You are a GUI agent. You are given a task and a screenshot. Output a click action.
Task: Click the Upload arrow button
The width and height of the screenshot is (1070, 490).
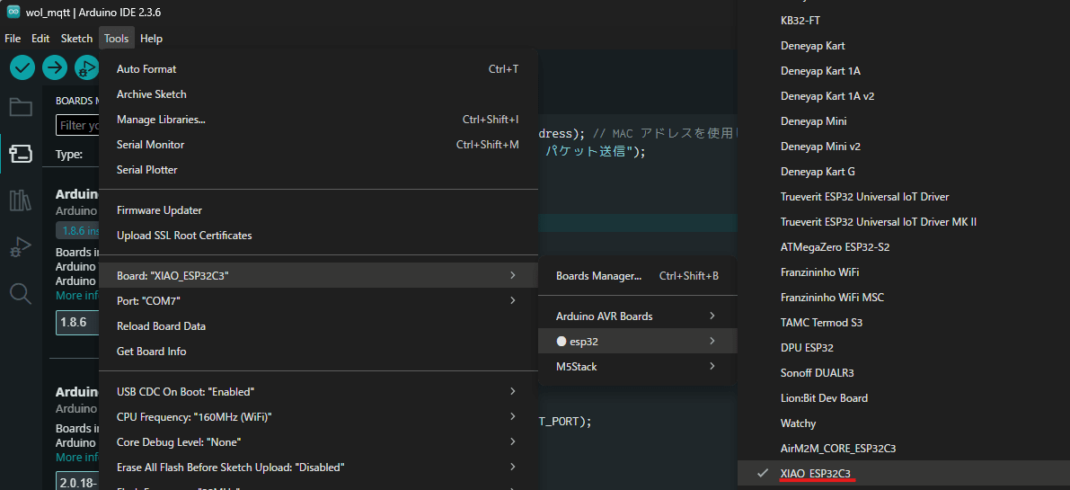pos(55,67)
